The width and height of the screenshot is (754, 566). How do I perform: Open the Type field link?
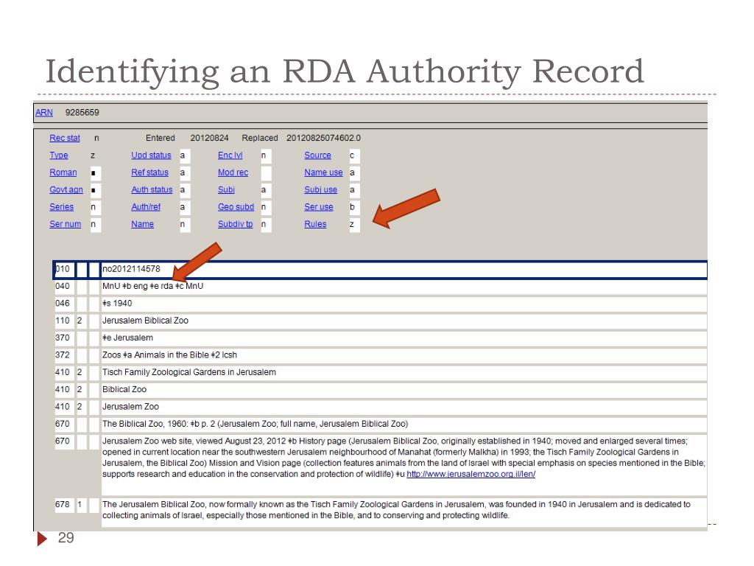click(59, 156)
